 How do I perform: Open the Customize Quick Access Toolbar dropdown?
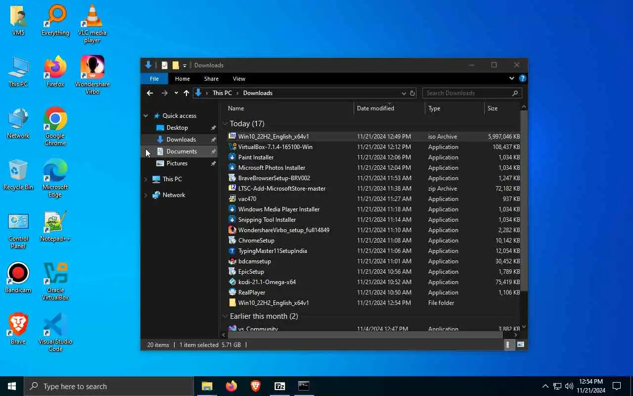[x=184, y=65]
